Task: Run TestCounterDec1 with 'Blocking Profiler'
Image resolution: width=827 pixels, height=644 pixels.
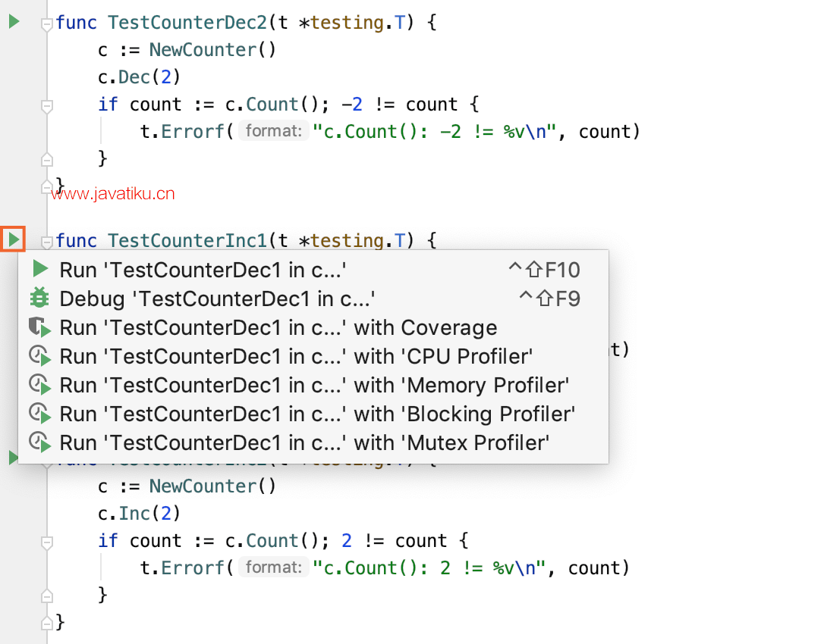Action: point(313,414)
